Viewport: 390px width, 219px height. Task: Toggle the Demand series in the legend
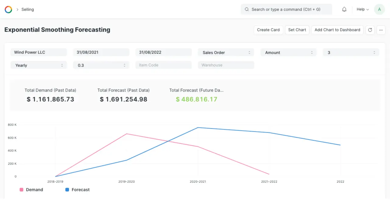[31, 189]
